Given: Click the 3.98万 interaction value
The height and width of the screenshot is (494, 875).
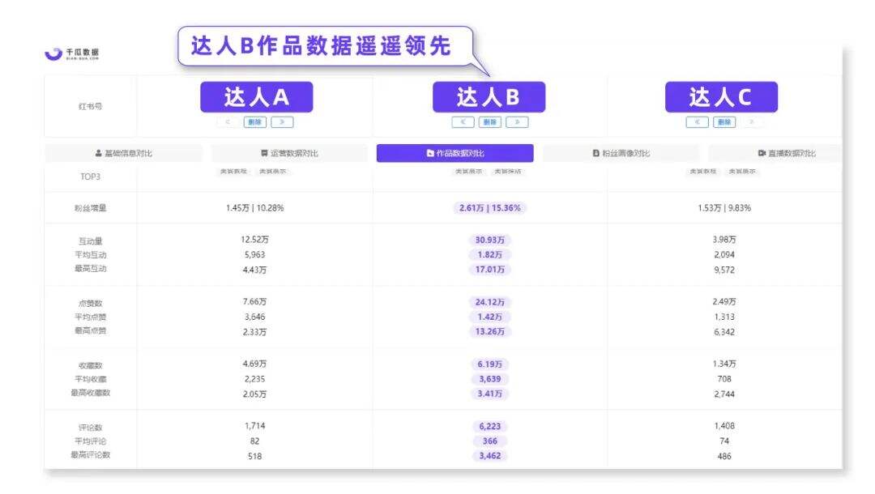Looking at the screenshot, I should point(724,240).
